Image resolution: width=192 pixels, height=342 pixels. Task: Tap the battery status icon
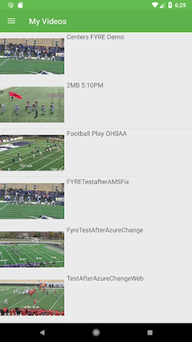click(170, 5)
